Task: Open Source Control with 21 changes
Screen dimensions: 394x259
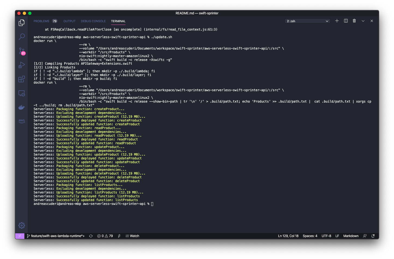Action: (x=22, y=51)
